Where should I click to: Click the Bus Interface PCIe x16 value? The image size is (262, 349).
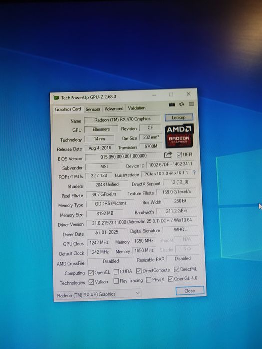coord(166,174)
